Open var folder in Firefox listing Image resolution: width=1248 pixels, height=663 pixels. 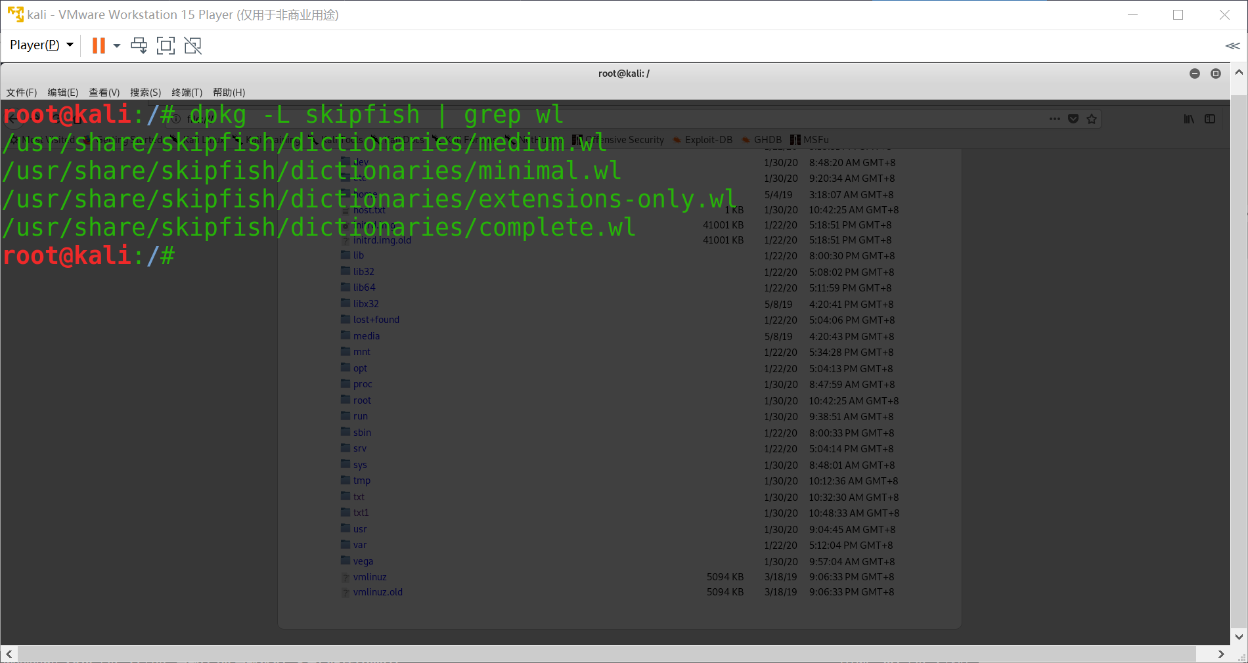[x=360, y=545]
